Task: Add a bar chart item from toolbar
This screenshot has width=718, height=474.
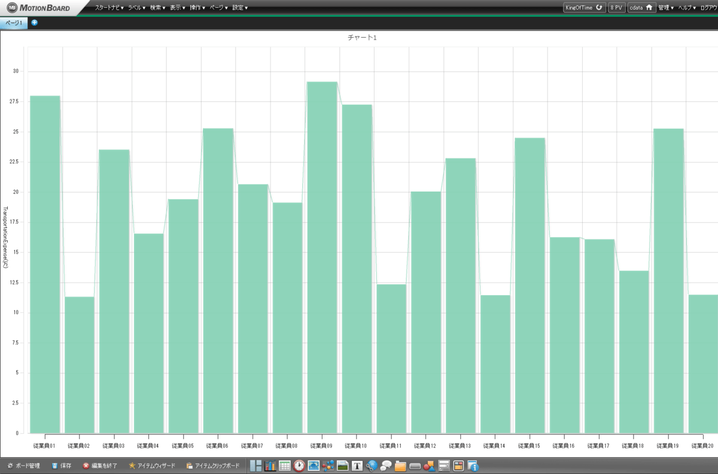Action: pyautogui.click(x=270, y=466)
